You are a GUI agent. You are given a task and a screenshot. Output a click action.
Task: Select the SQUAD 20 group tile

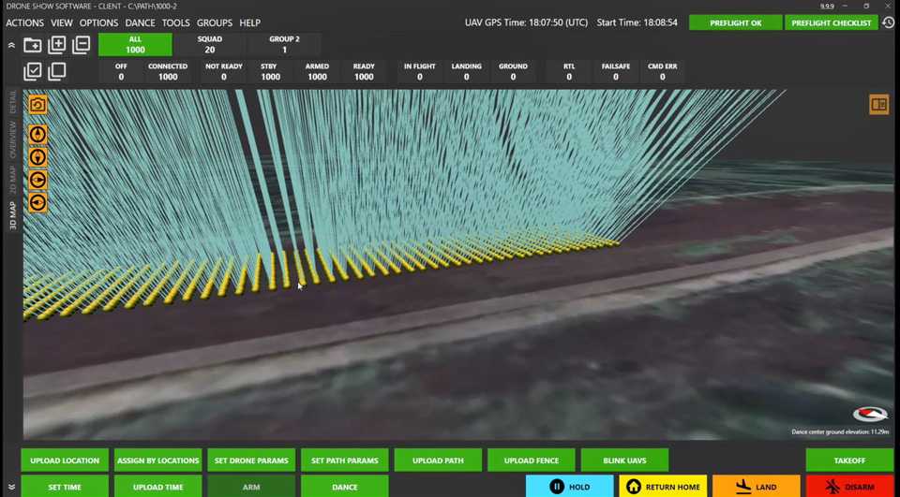[209, 45]
